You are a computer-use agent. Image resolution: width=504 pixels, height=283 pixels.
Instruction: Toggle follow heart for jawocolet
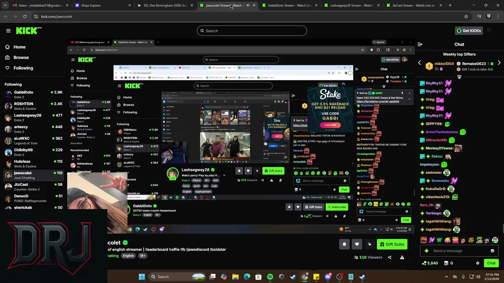coord(357,244)
